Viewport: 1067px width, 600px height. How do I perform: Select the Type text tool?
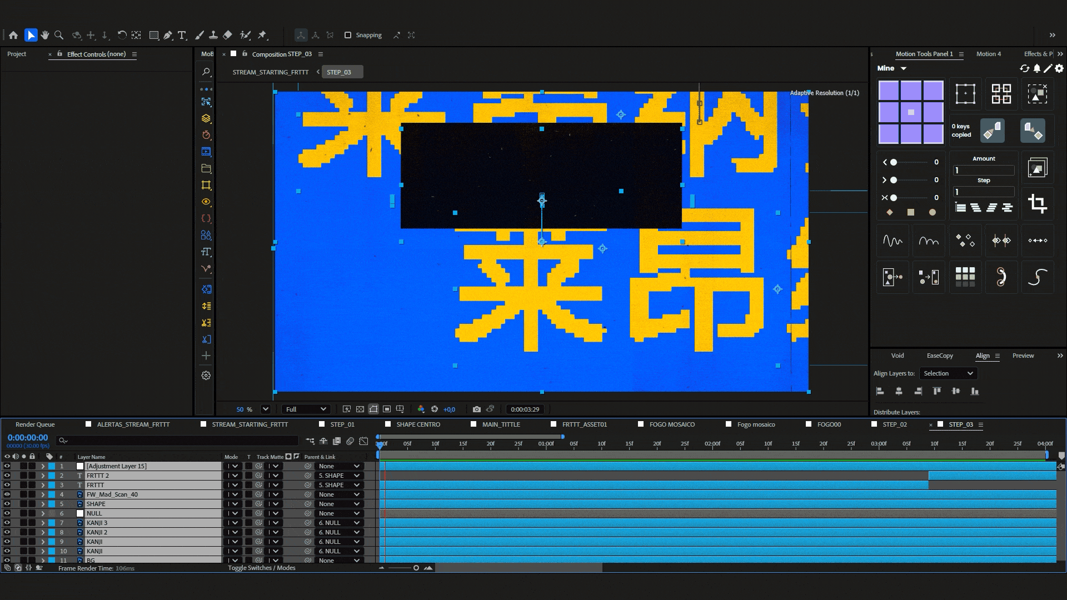pyautogui.click(x=182, y=35)
